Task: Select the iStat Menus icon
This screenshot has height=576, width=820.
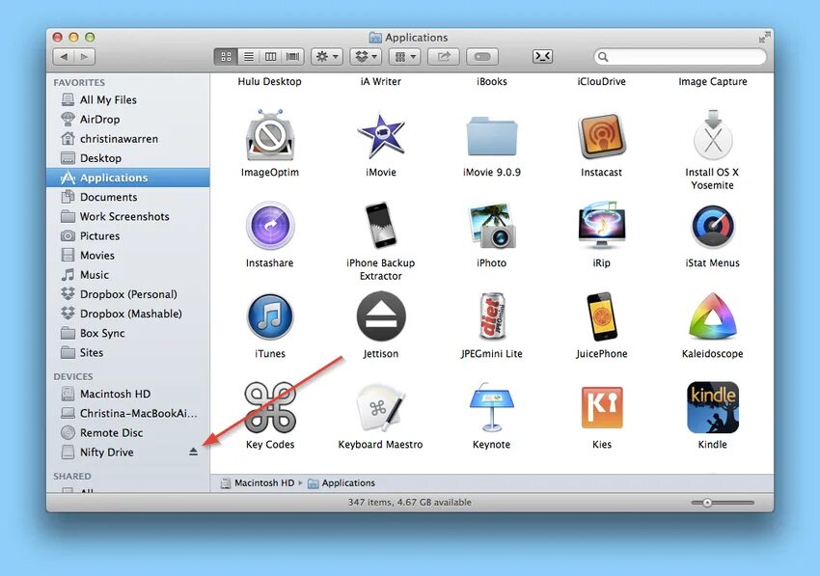Action: 712,226
